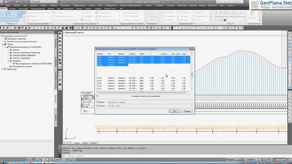The width and height of the screenshot is (292, 164).
Task: Select 'Геологические скважины' in the tree
Action: point(24,55)
